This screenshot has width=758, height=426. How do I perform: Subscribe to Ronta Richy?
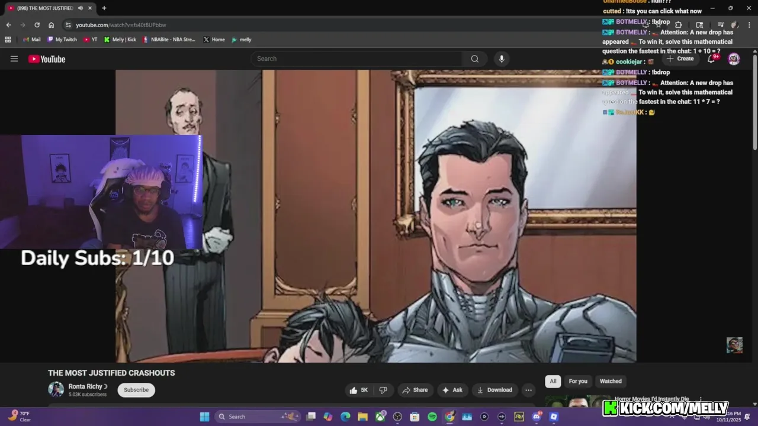click(136, 390)
